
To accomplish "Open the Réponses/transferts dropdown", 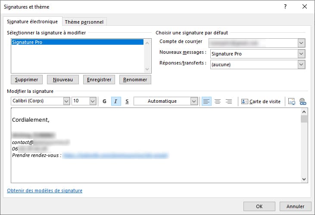I will tap(301, 64).
